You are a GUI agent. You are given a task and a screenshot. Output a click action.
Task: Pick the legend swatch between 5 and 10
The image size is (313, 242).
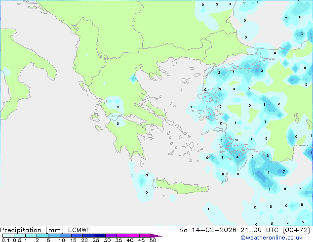point(54,236)
